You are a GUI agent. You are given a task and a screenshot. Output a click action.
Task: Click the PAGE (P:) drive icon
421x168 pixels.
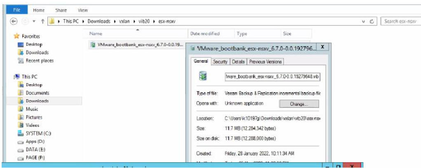(21, 158)
